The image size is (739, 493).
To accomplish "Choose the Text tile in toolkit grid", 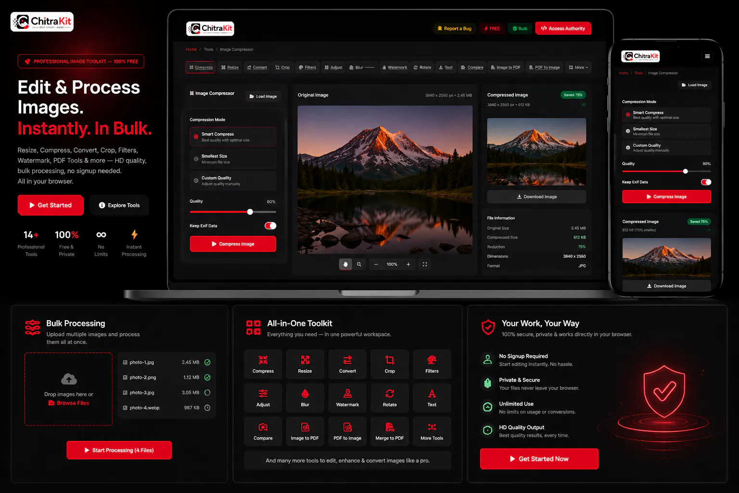I will (432, 398).
